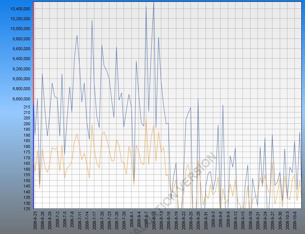Click the 2008-7-23 x-axis date

(x=109, y=220)
